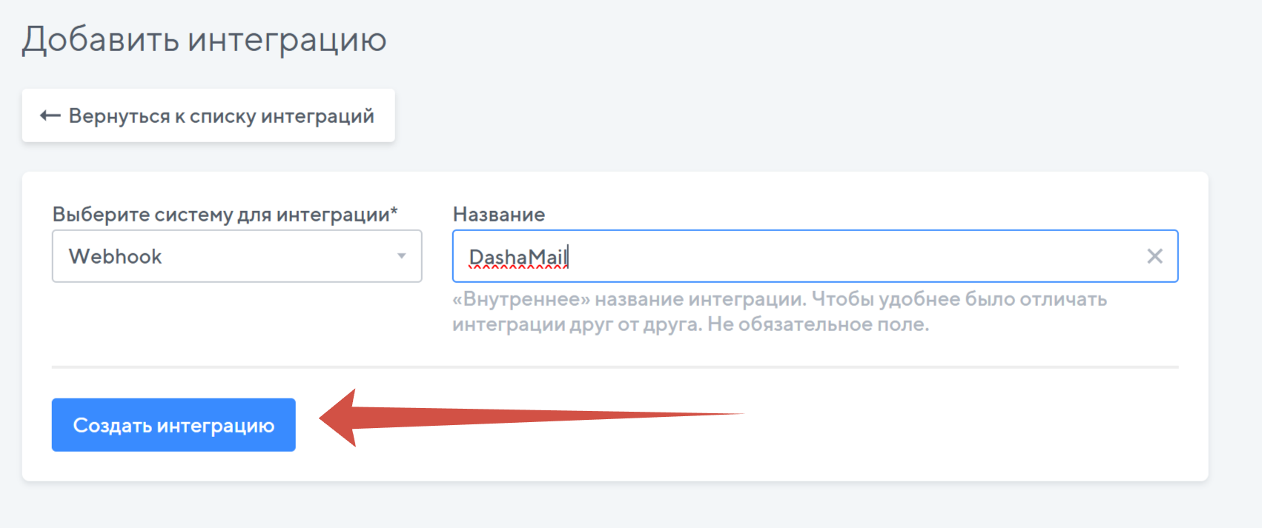Open the Webhook combo box

pyautogui.click(x=237, y=256)
